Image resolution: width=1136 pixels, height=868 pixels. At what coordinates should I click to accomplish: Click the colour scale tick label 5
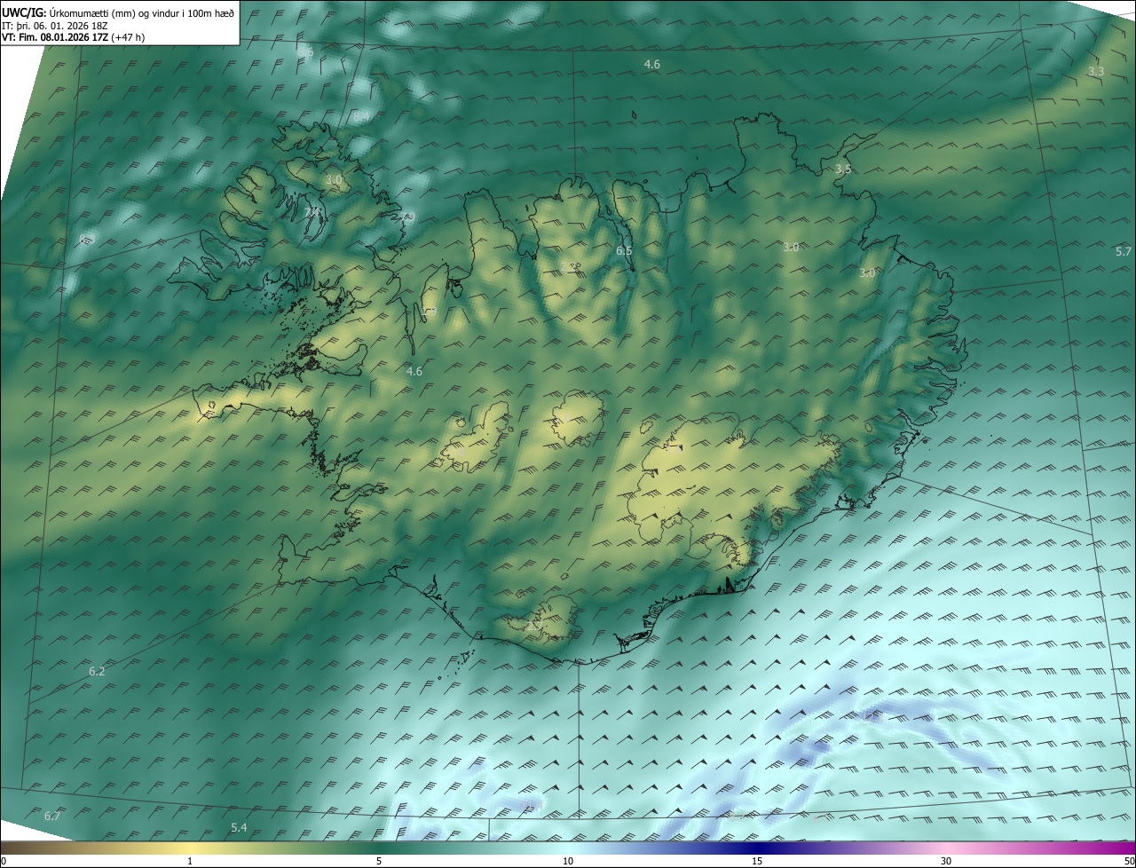(x=379, y=861)
